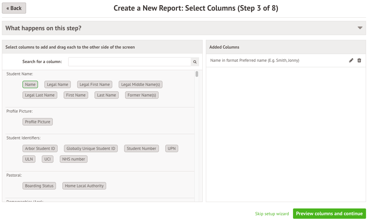Click the column list scrollbar thumb

pos(197,74)
